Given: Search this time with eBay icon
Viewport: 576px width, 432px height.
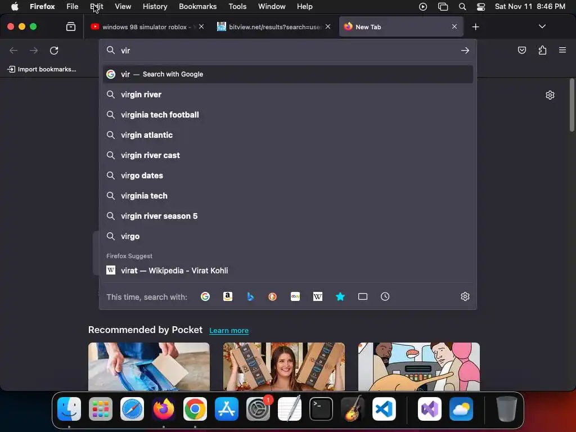Looking at the screenshot, I should pos(295,296).
